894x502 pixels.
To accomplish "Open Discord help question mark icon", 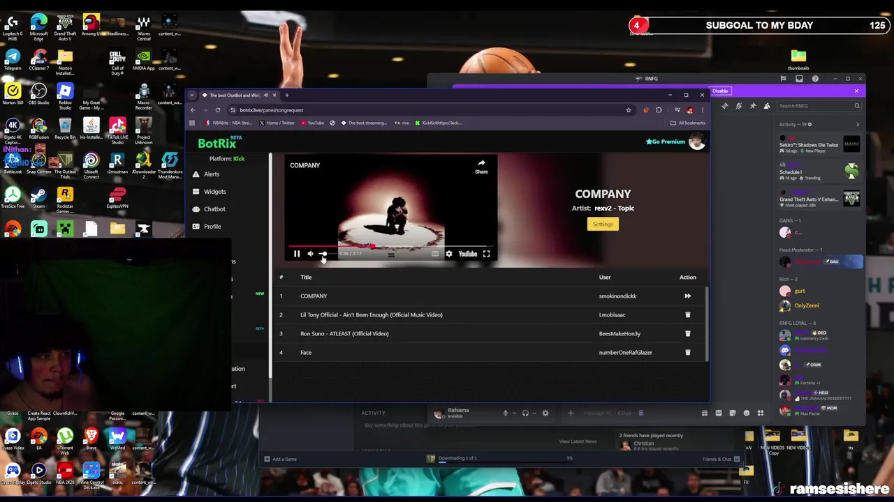I will 815,79.
